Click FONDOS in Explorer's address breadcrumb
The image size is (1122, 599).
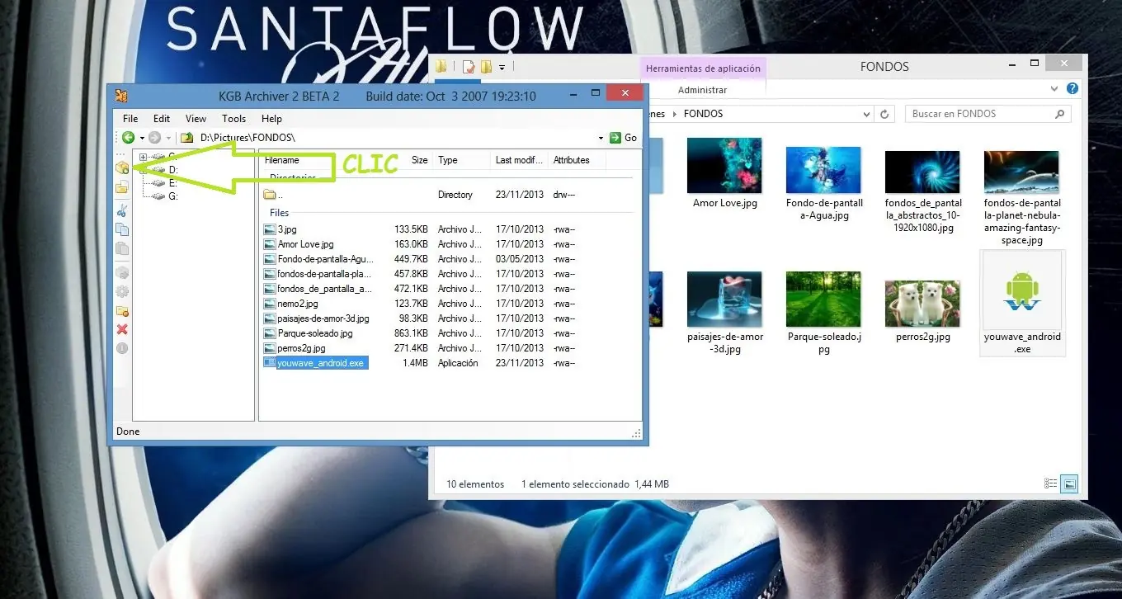(x=703, y=114)
